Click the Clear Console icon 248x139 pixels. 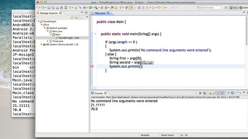tap(210, 93)
